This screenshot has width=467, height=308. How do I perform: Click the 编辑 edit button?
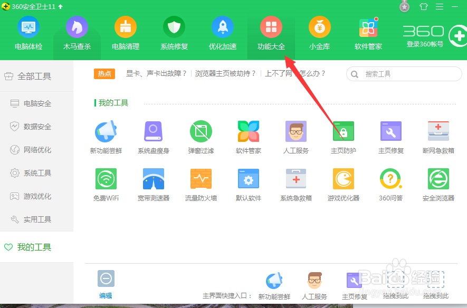tap(106, 284)
